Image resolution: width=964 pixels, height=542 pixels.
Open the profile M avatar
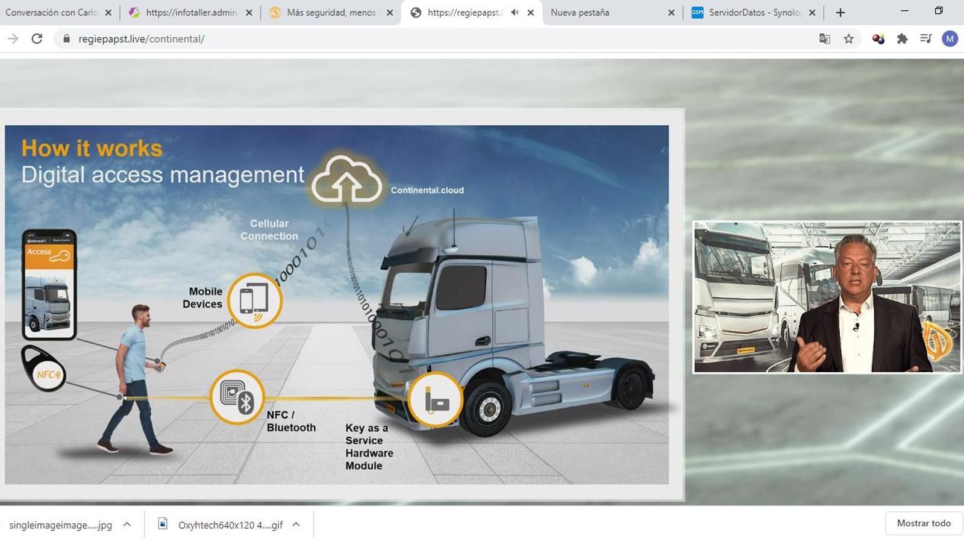pos(950,39)
